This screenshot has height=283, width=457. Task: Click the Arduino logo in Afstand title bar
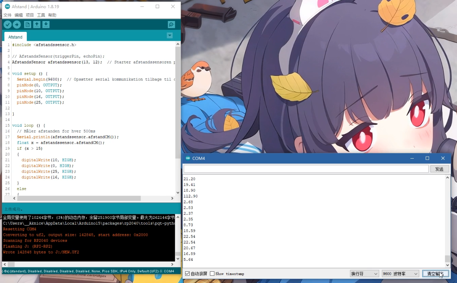(x=7, y=6)
